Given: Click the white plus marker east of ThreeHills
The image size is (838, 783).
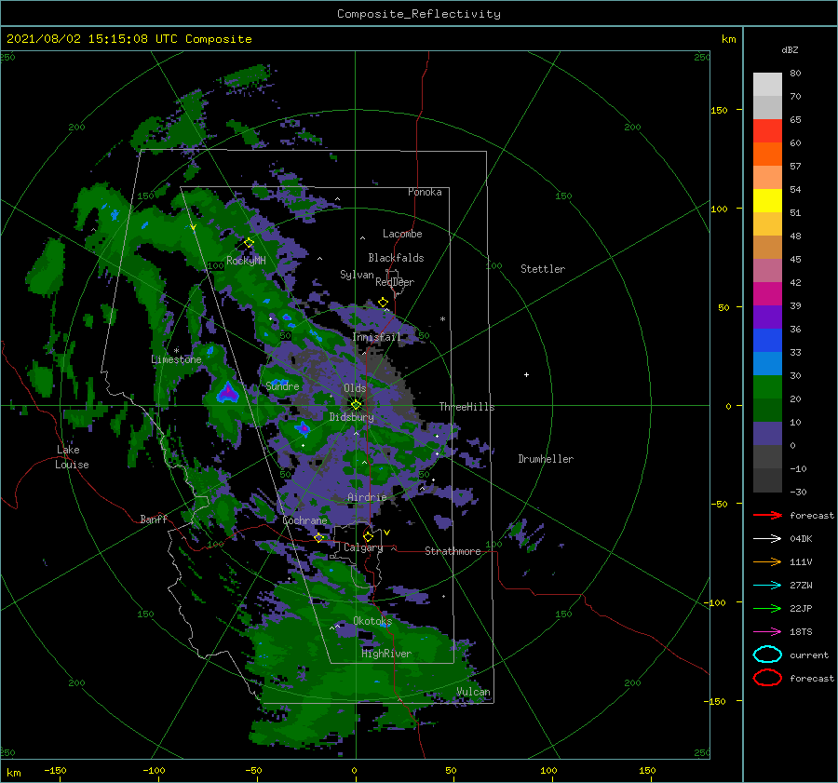Looking at the screenshot, I should click(x=526, y=374).
